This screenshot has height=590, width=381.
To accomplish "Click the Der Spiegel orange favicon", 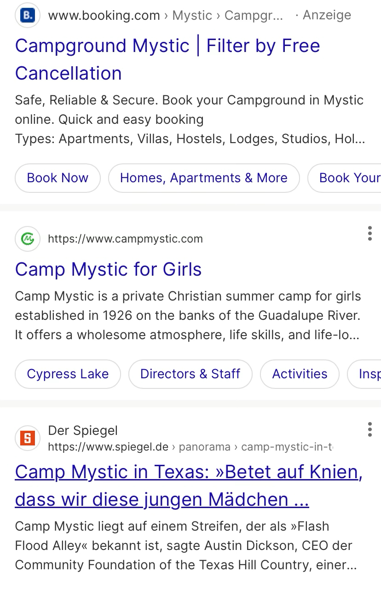I will 28,438.
